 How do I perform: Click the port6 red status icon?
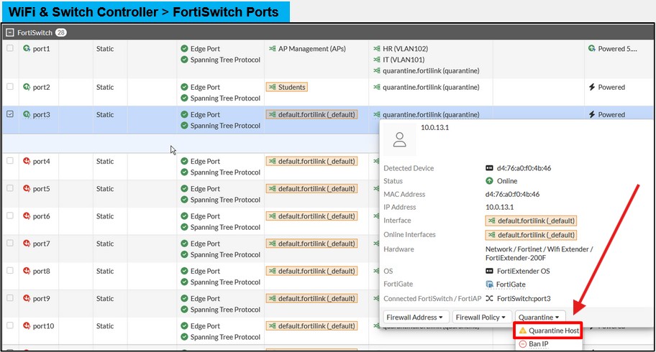(x=27, y=216)
